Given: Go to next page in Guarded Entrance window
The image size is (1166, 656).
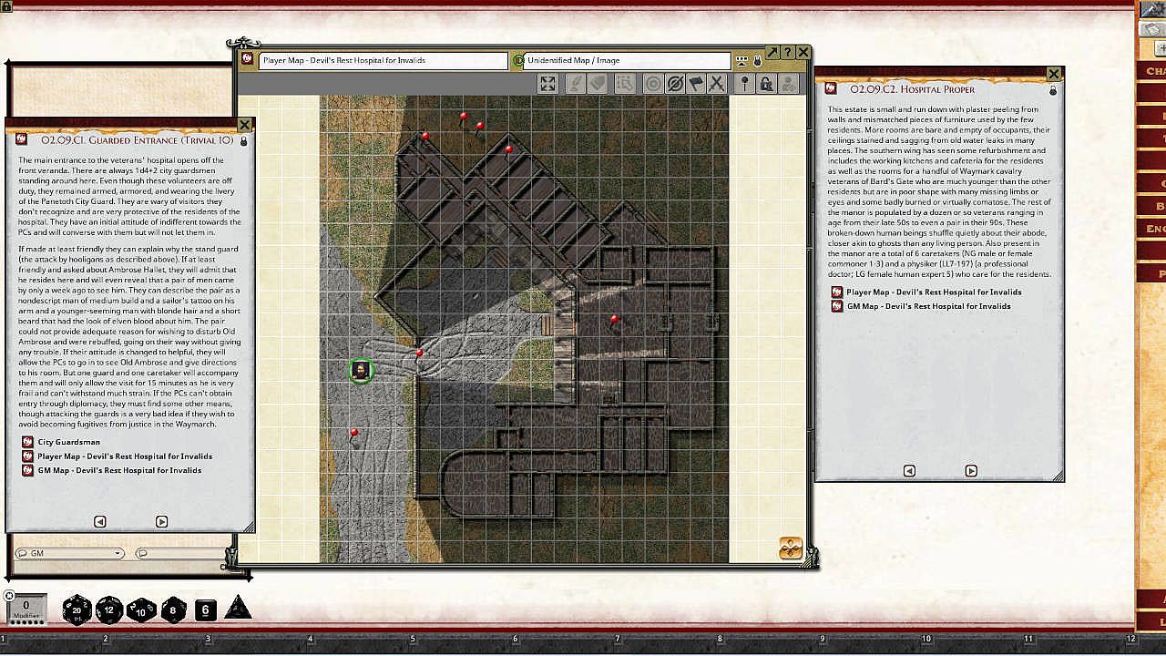Looking at the screenshot, I should [x=161, y=522].
